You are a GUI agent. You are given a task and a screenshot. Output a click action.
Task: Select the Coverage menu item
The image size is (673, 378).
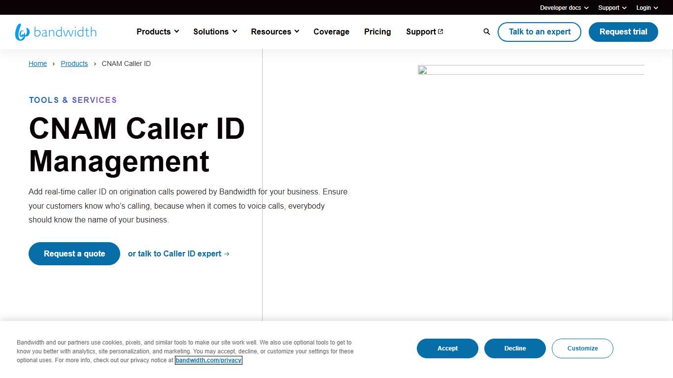click(331, 31)
